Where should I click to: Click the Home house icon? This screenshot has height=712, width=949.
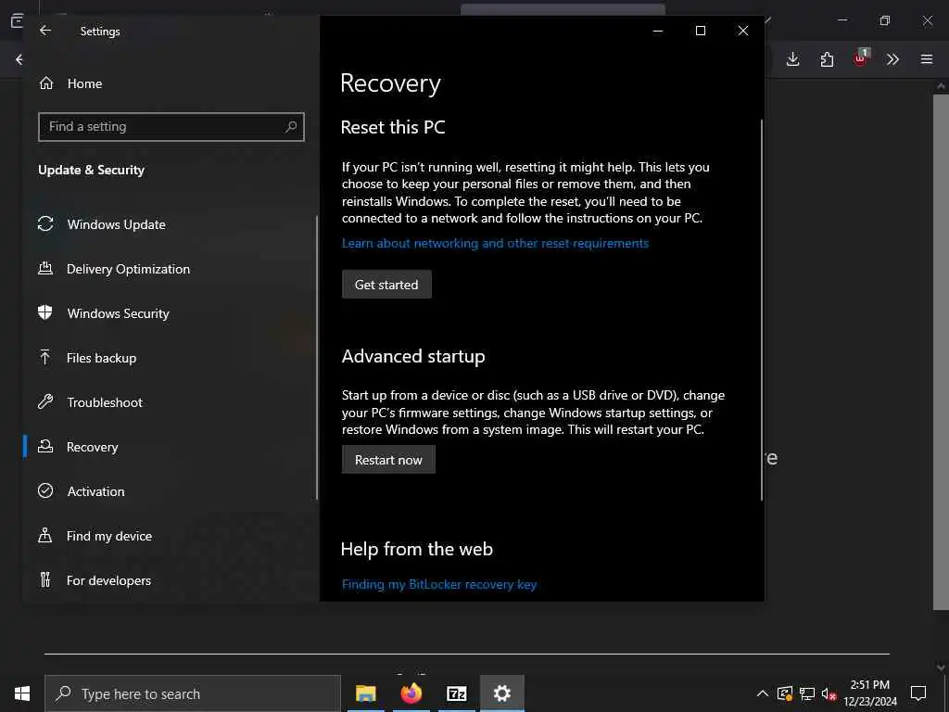pos(46,83)
